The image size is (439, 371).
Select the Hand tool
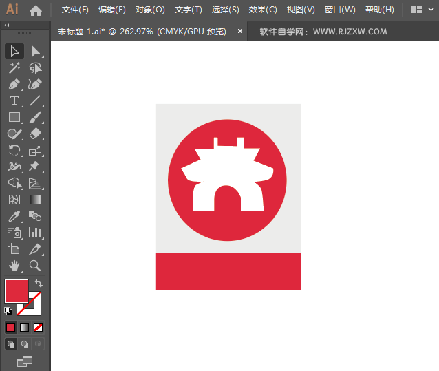tap(14, 266)
